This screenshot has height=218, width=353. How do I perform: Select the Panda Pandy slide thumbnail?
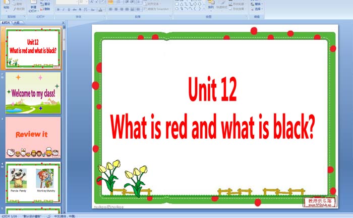click(33, 182)
